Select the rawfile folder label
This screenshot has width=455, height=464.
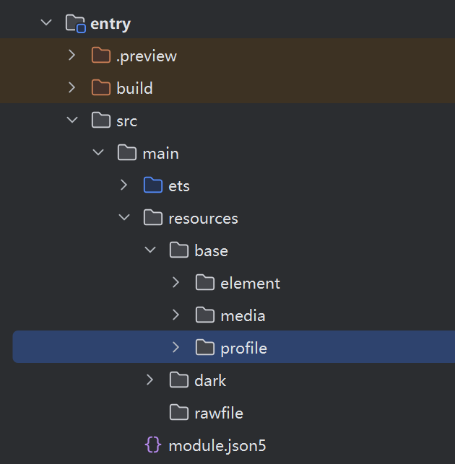click(x=219, y=413)
